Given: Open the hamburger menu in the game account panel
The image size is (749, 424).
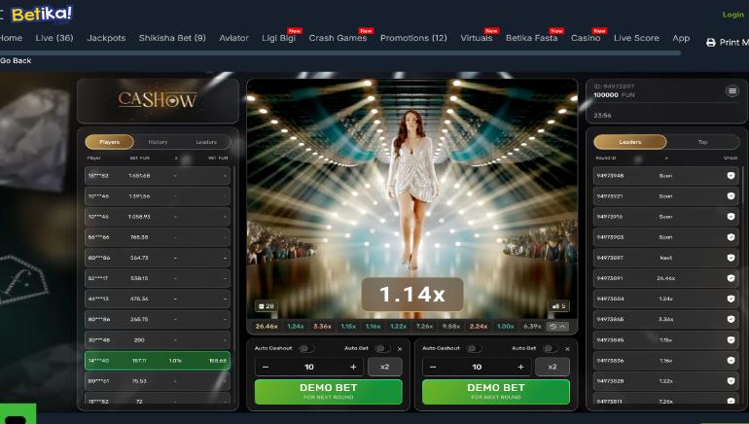Looking at the screenshot, I should (731, 90).
